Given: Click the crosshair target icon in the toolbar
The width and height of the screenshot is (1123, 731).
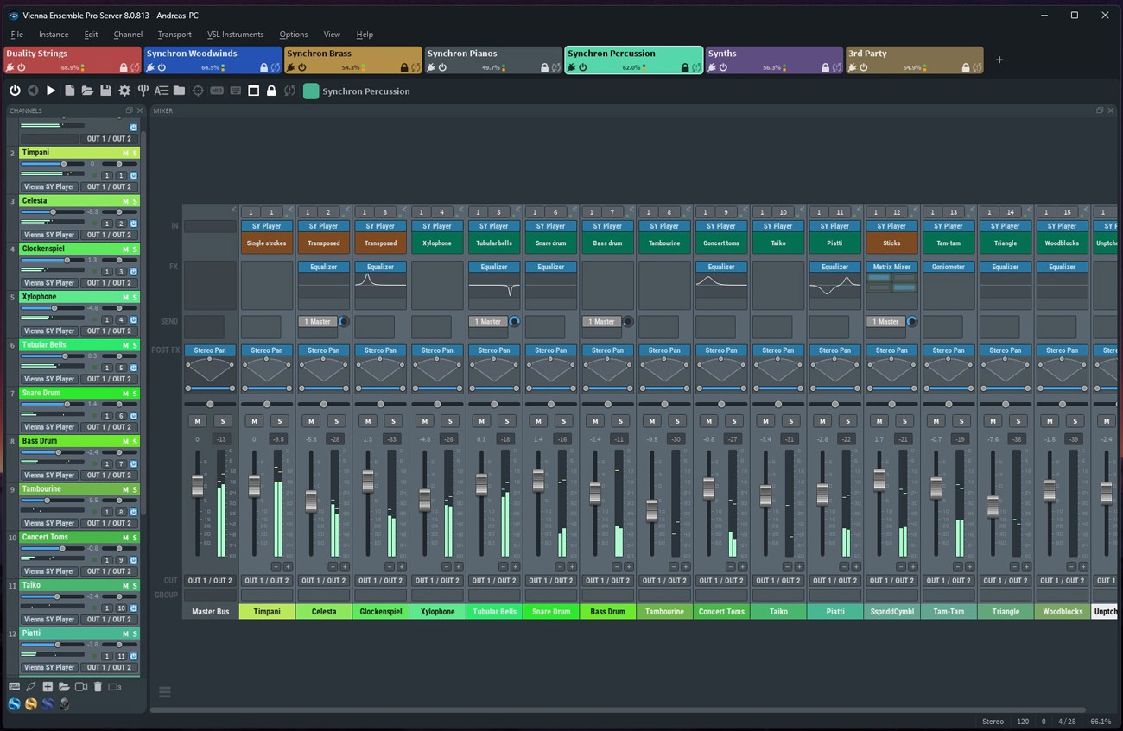Looking at the screenshot, I should point(198,91).
